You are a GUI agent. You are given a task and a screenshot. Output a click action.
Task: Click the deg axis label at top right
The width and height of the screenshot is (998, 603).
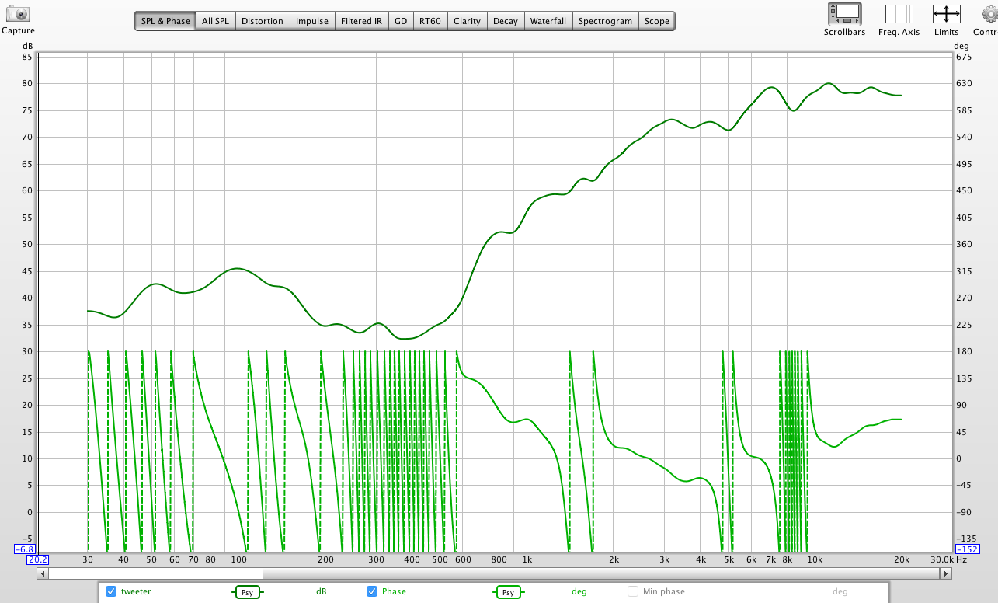click(961, 46)
